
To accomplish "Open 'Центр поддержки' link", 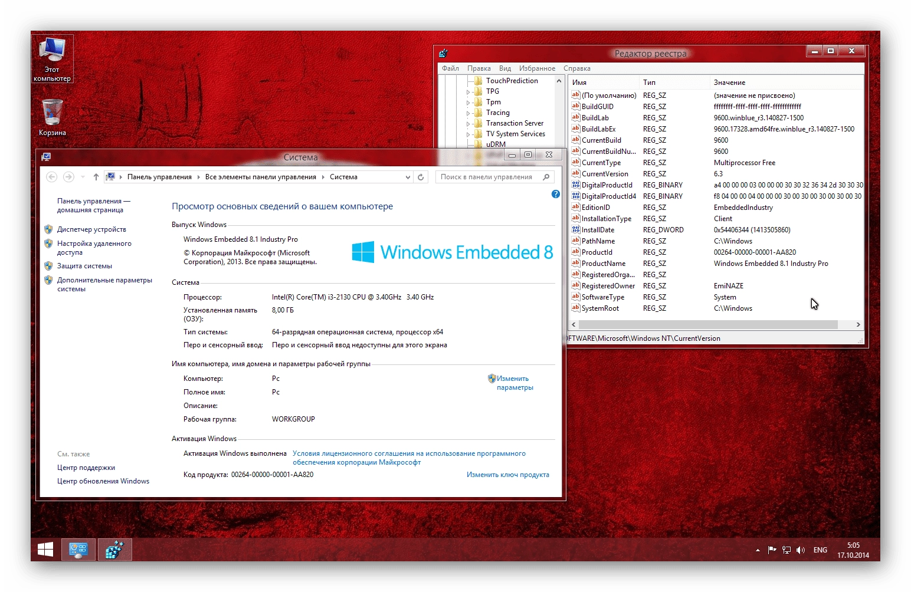I will (86, 468).
